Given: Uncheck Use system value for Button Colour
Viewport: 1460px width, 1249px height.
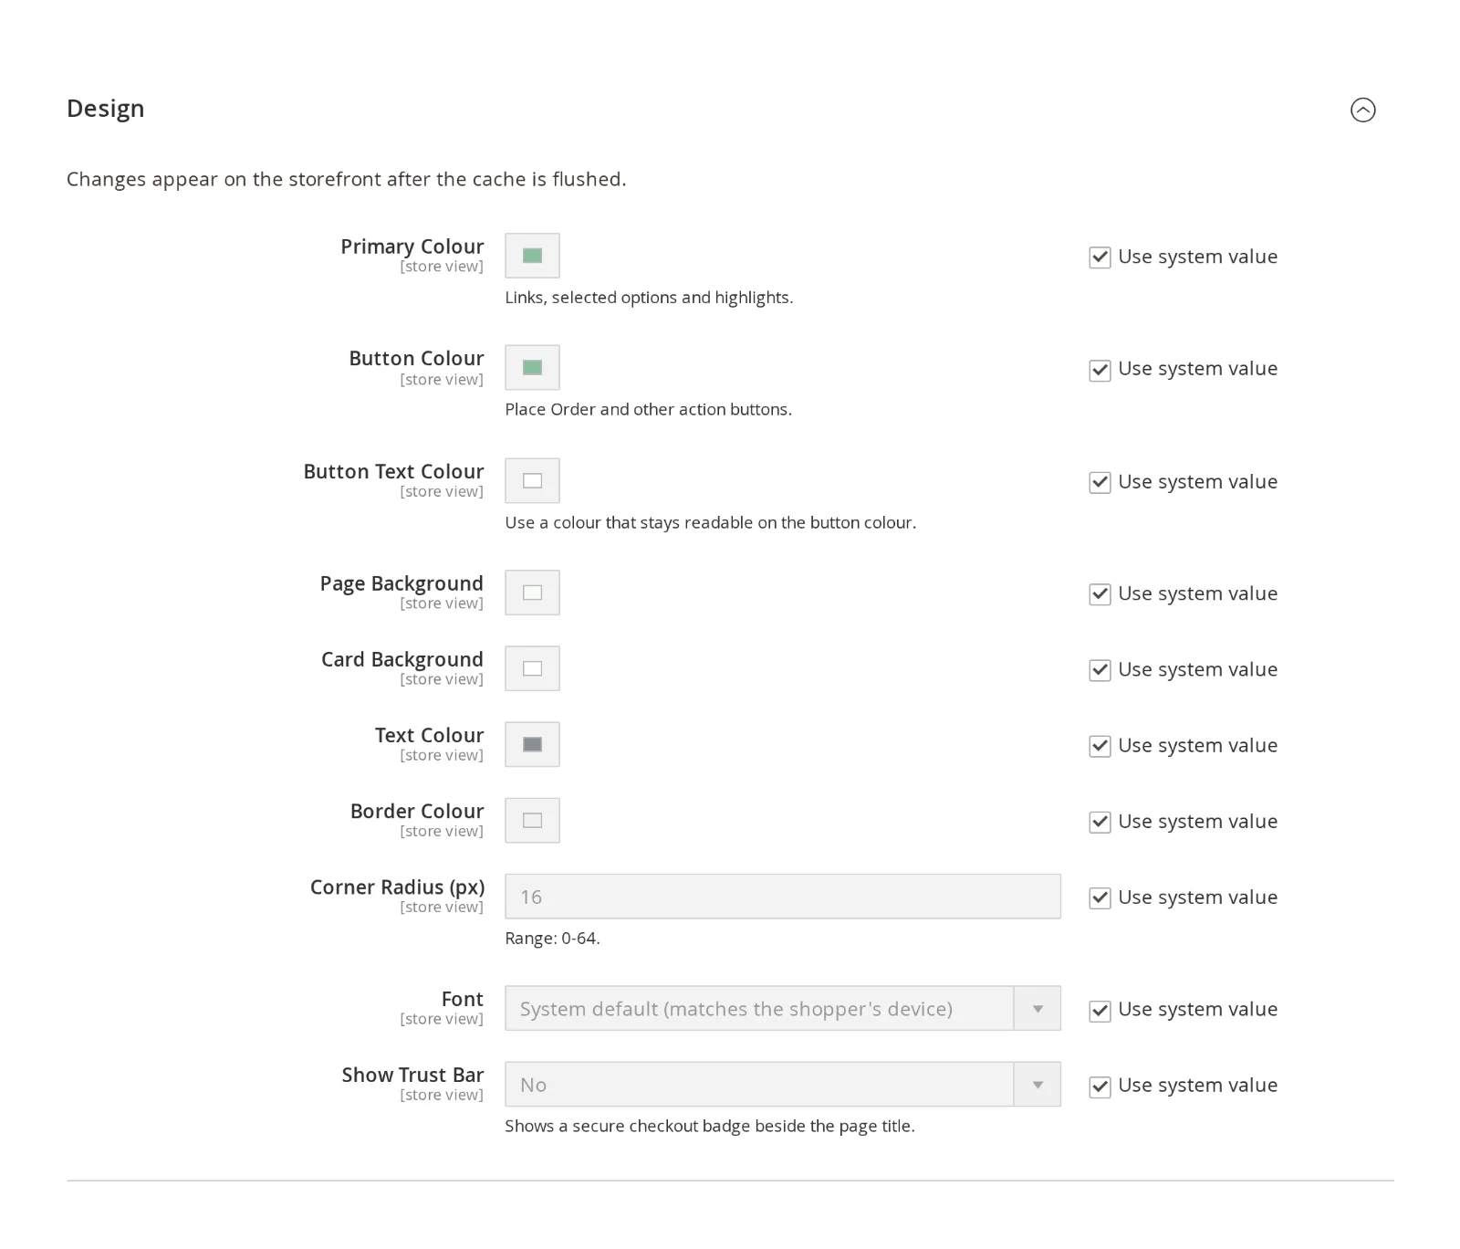Looking at the screenshot, I should [x=1100, y=370].
